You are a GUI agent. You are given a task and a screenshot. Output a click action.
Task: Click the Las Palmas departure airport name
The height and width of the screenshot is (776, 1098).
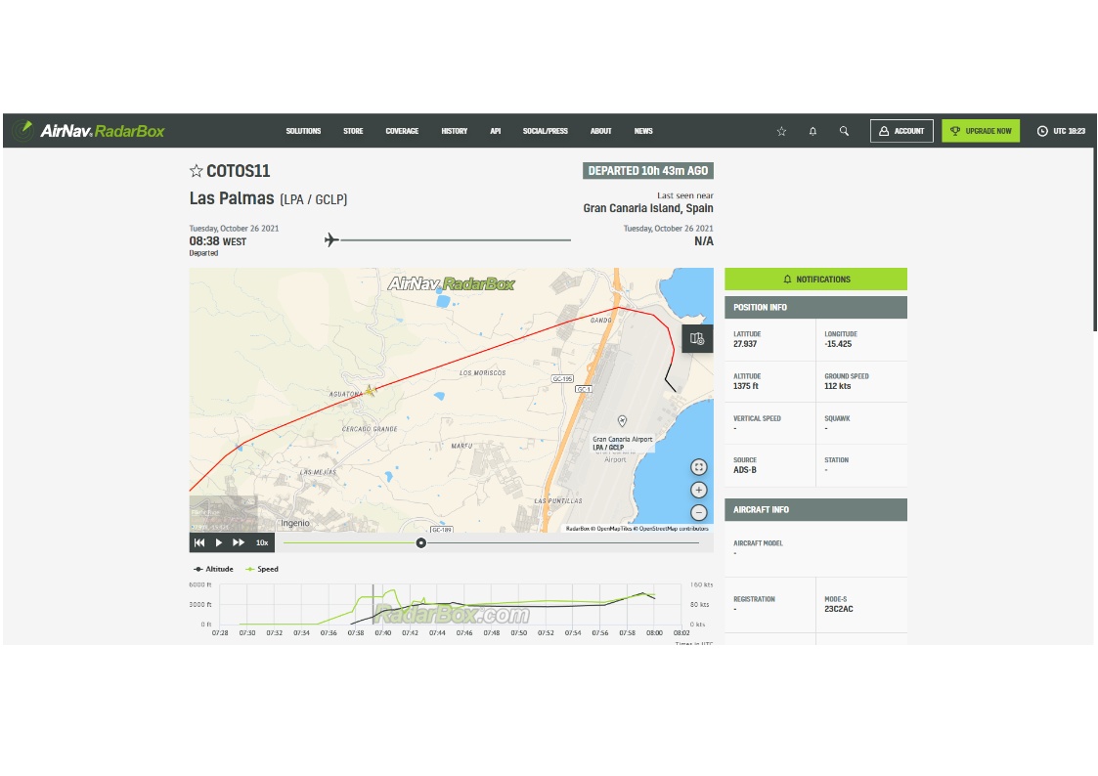coord(232,198)
